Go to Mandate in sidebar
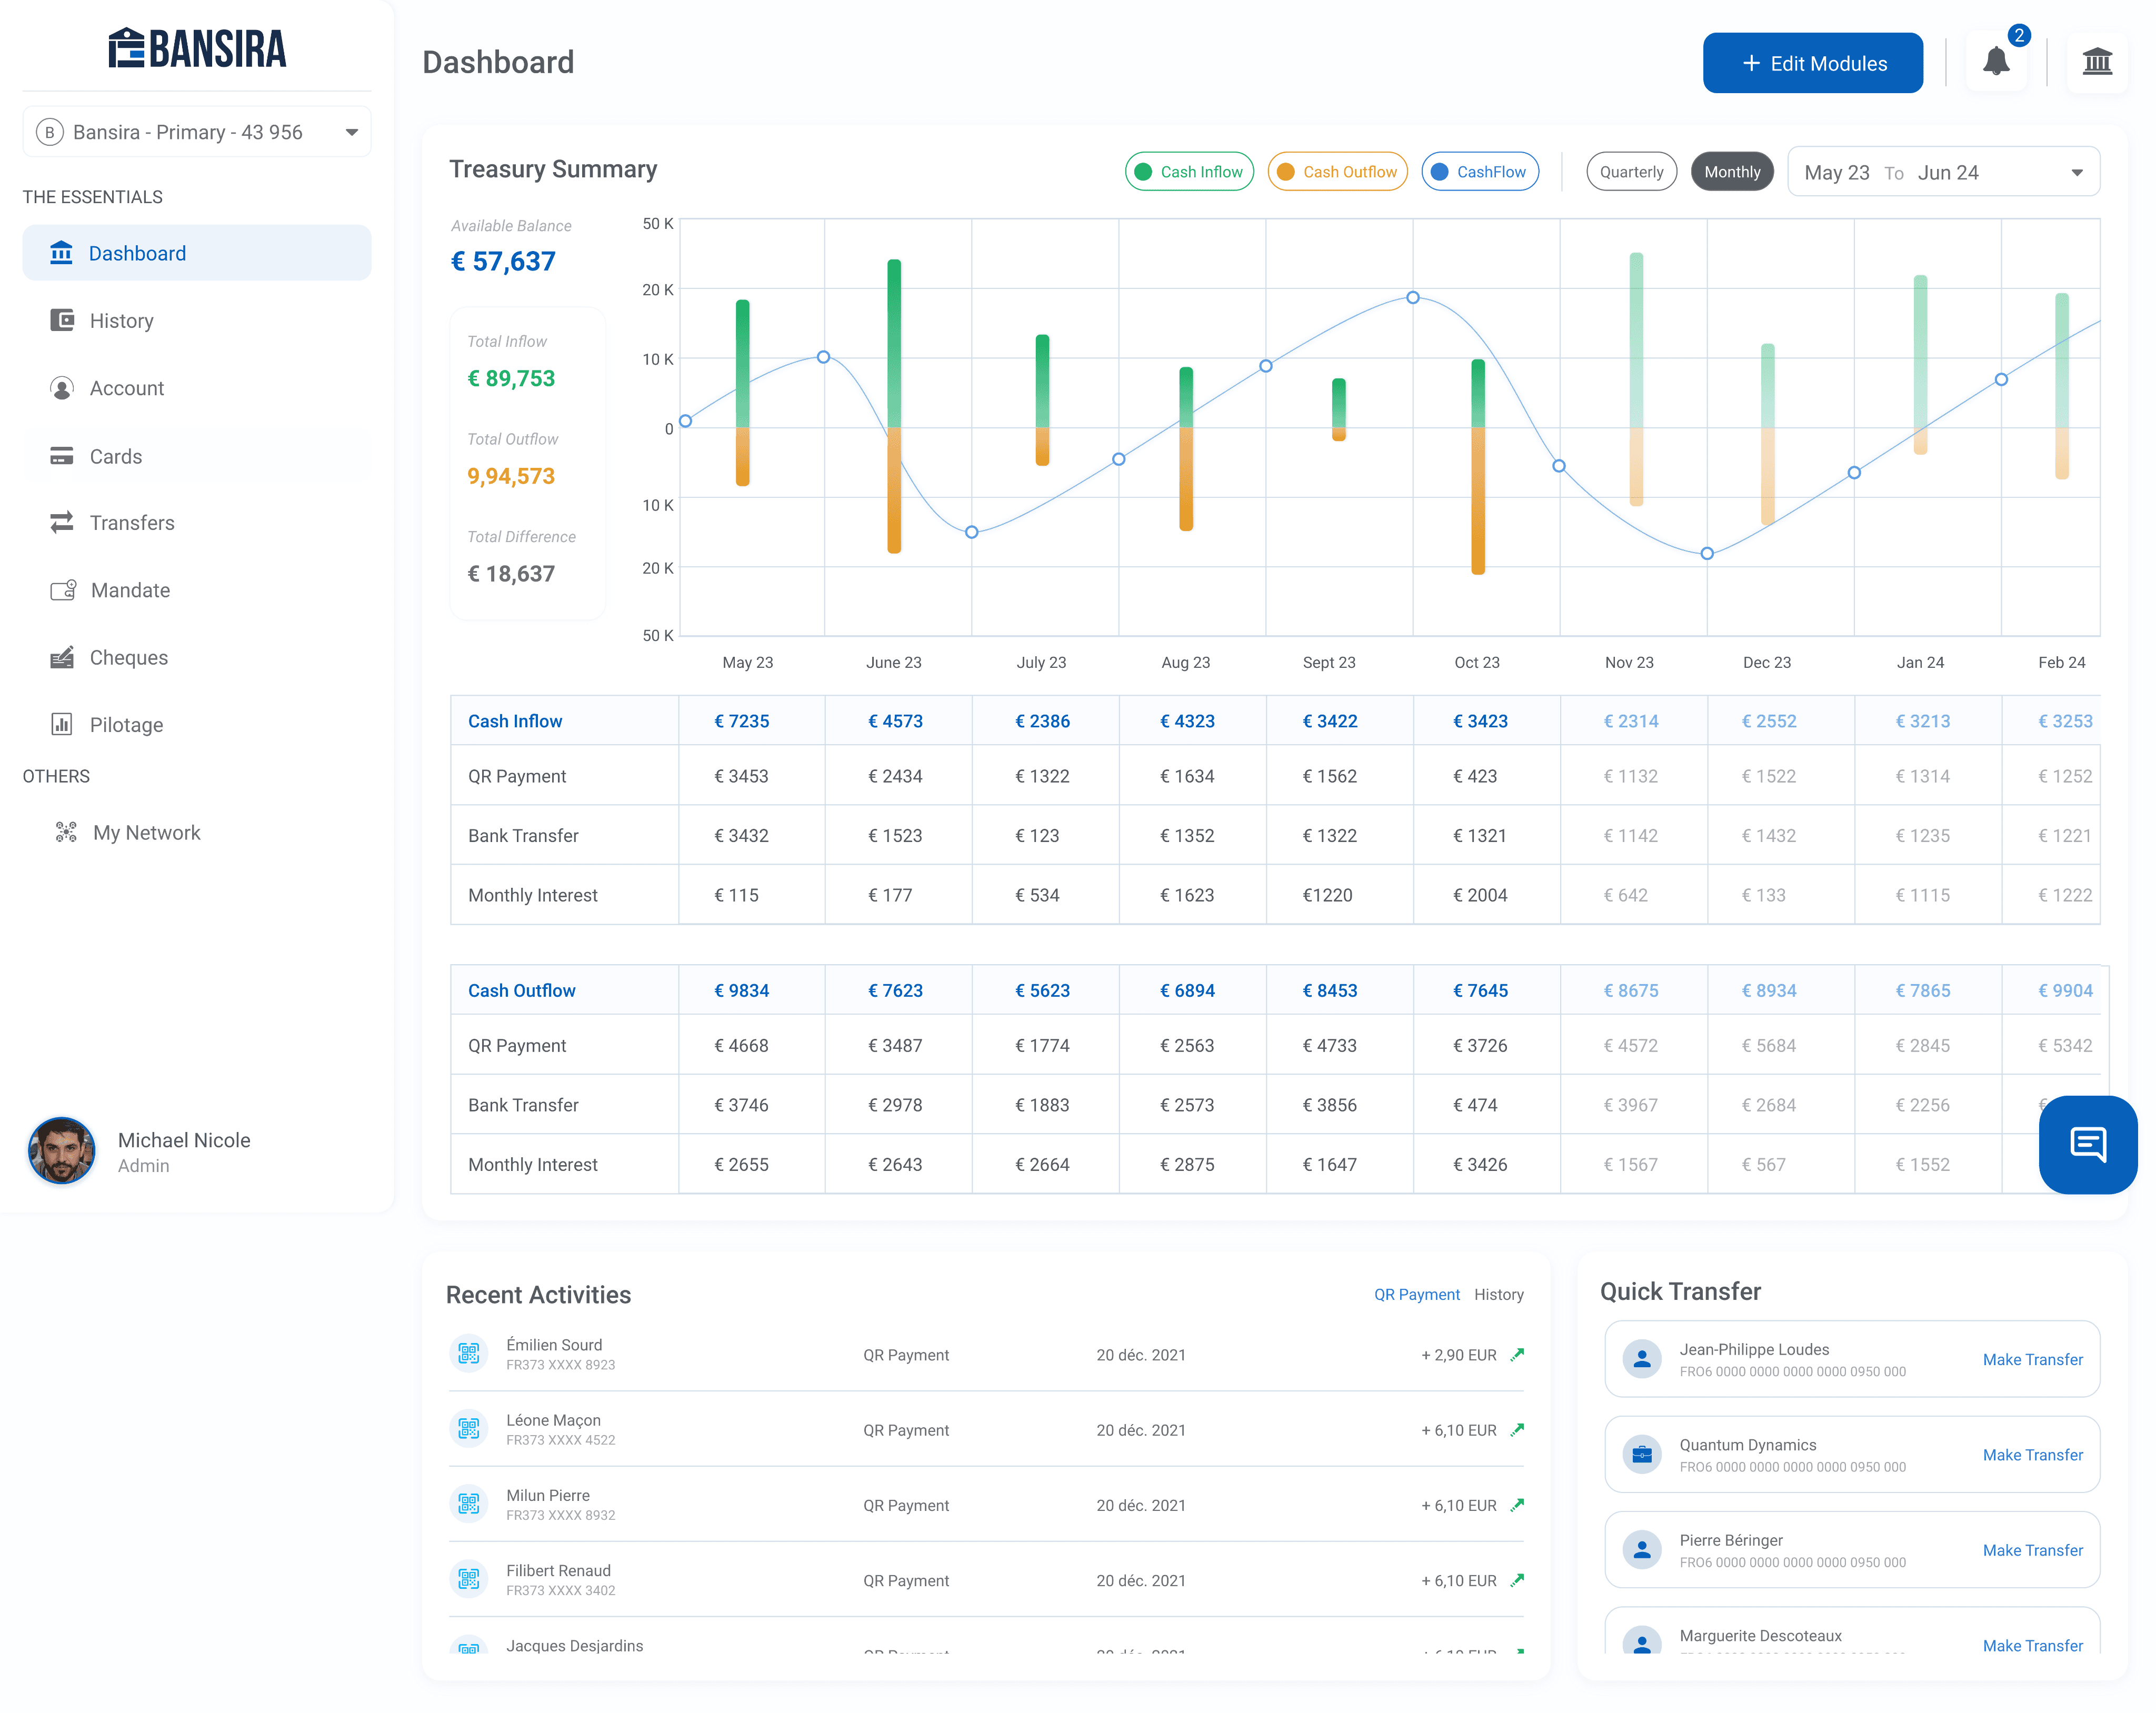Viewport: 2156px width, 1713px height. click(x=196, y=590)
